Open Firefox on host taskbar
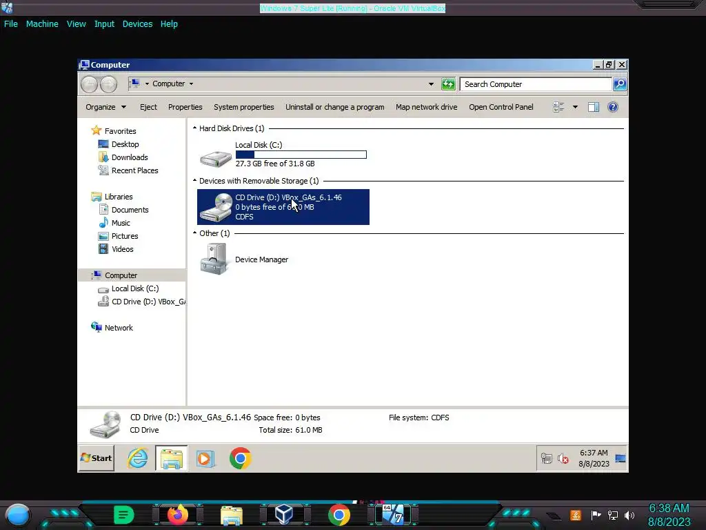 177,515
